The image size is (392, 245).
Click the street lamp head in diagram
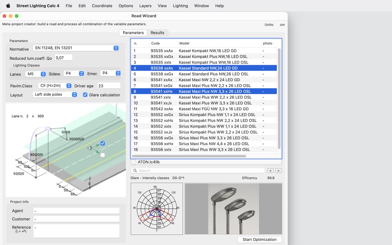click(48, 129)
